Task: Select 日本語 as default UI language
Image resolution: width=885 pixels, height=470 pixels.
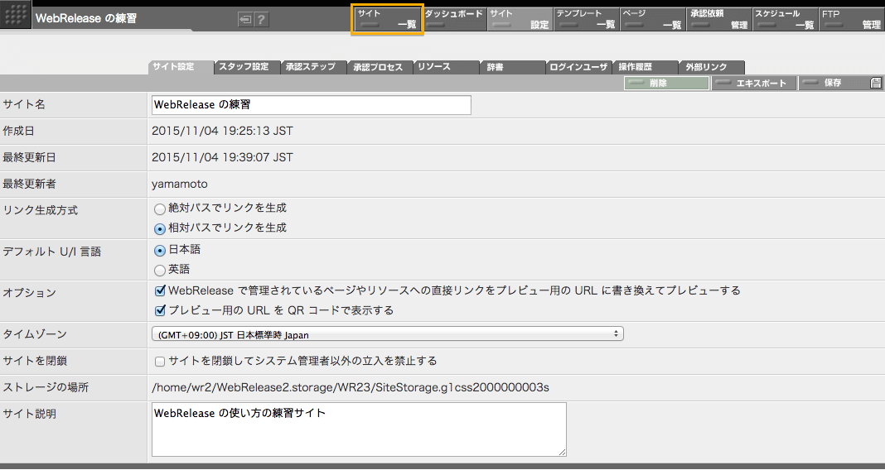Action: coord(160,250)
